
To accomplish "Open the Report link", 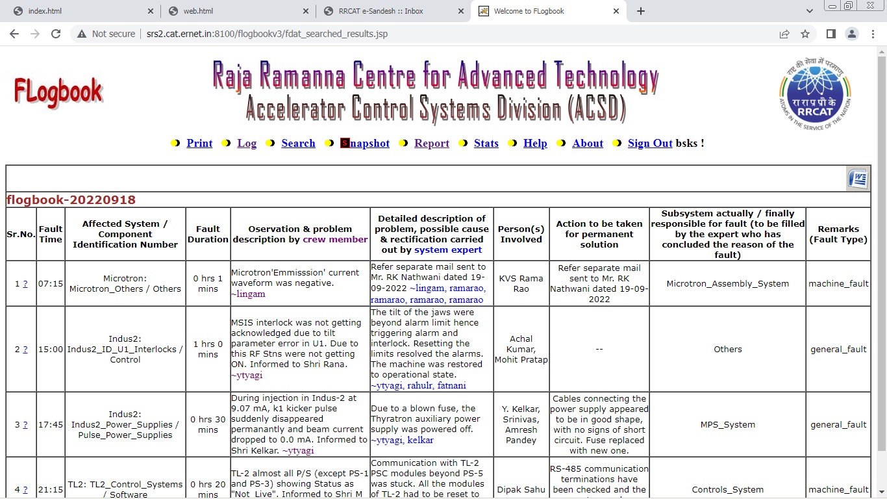I will click(432, 144).
